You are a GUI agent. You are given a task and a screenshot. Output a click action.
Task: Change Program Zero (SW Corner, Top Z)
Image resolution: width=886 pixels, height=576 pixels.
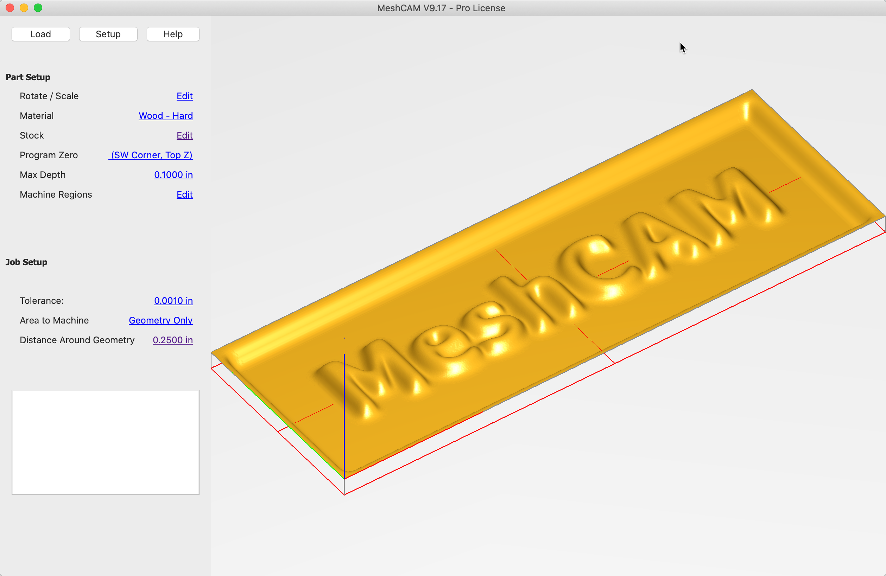[151, 155]
